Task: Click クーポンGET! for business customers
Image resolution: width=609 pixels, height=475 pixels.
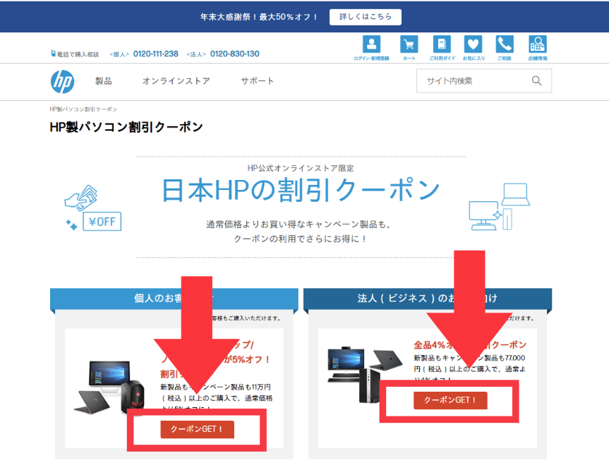Action: [450, 400]
